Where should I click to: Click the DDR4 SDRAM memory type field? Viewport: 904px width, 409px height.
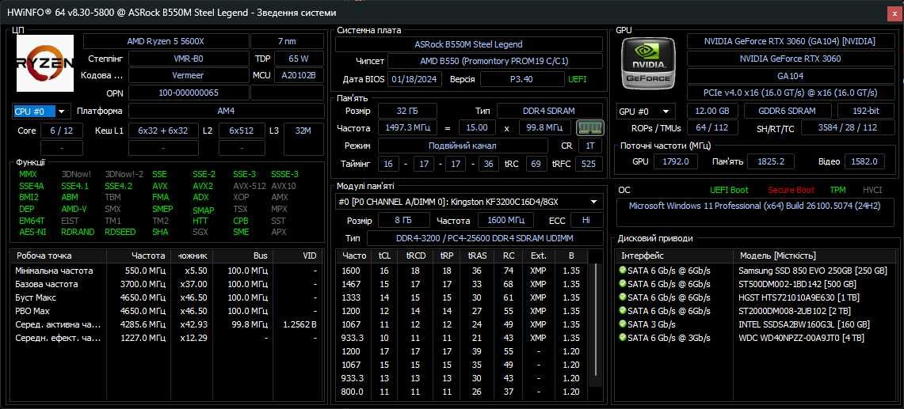(x=549, y=111)
